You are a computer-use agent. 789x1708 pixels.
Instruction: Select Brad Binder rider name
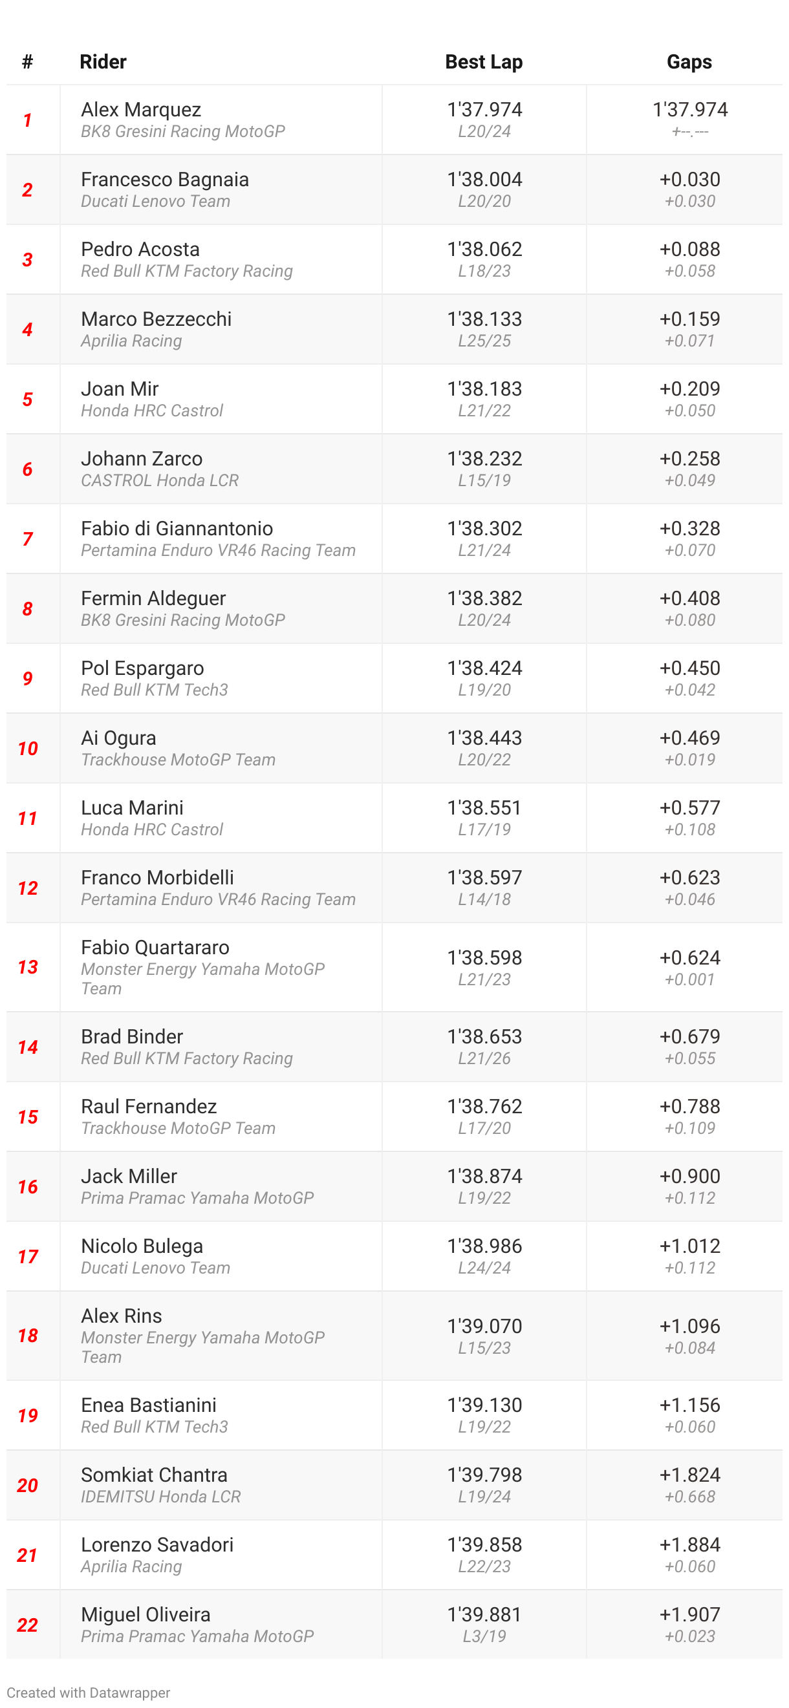click(132, 1036)
